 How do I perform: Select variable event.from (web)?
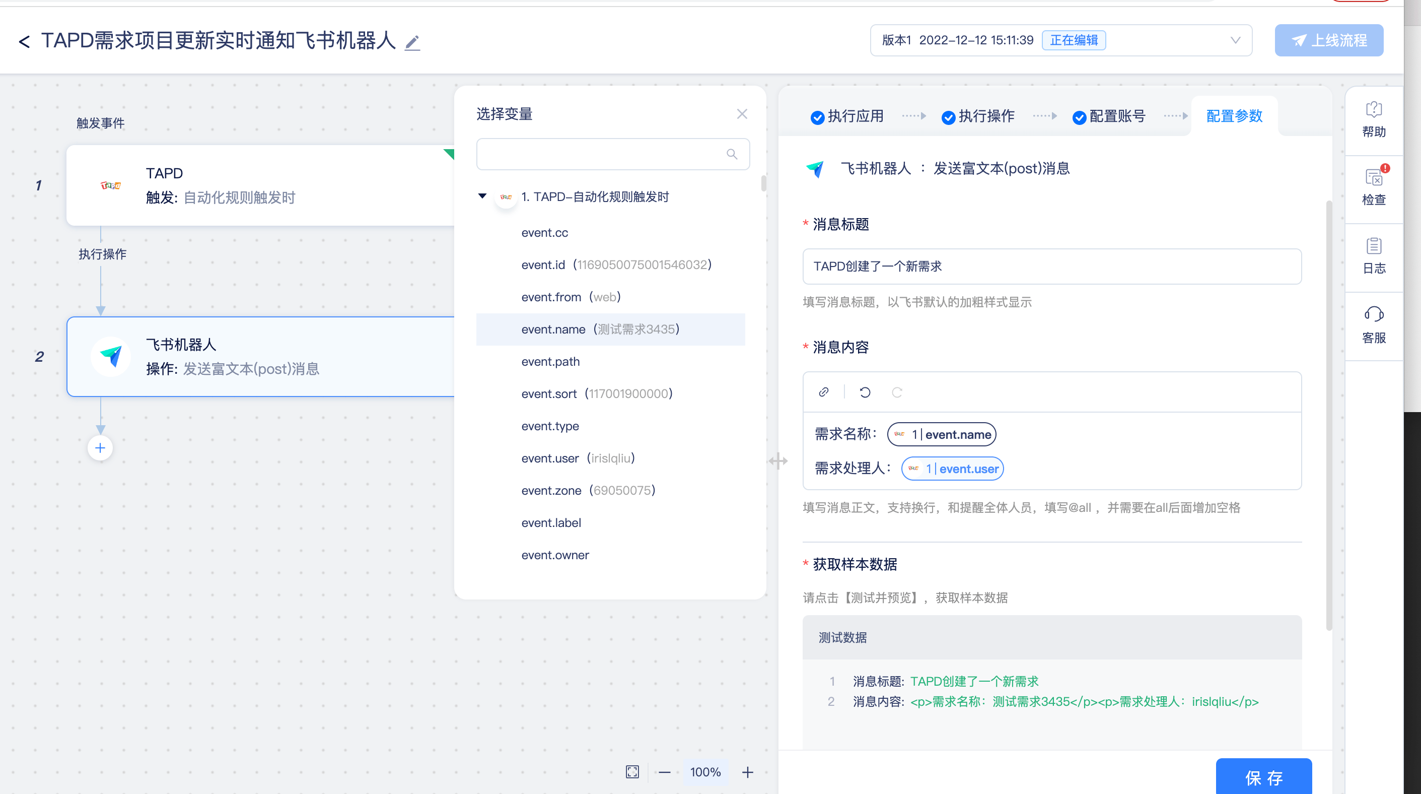pos(610,297)
